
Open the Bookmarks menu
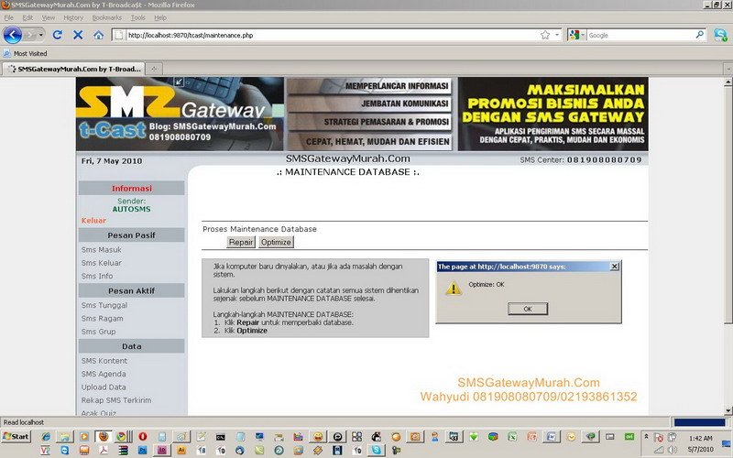click(x=106, y=17)
